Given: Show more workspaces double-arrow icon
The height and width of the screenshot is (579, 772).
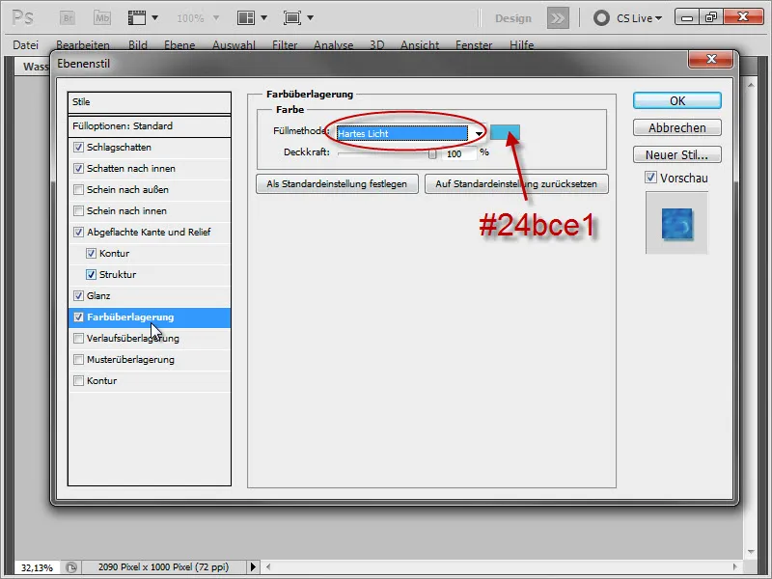Looking at the screenshot, I should [x=558, y=18].
